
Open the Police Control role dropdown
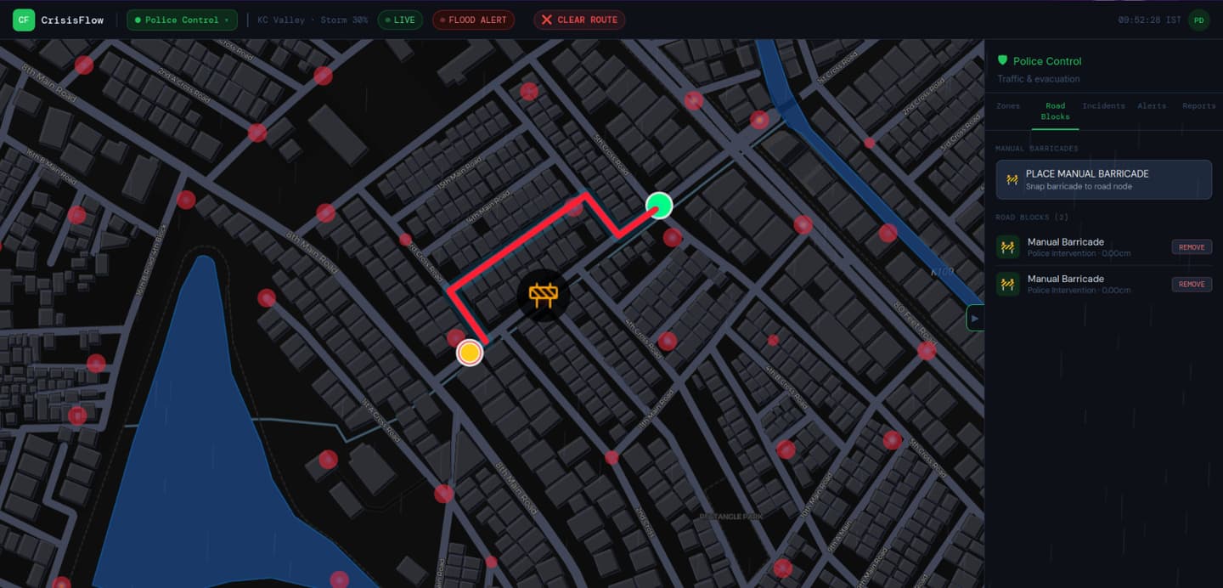pos(183,20)
